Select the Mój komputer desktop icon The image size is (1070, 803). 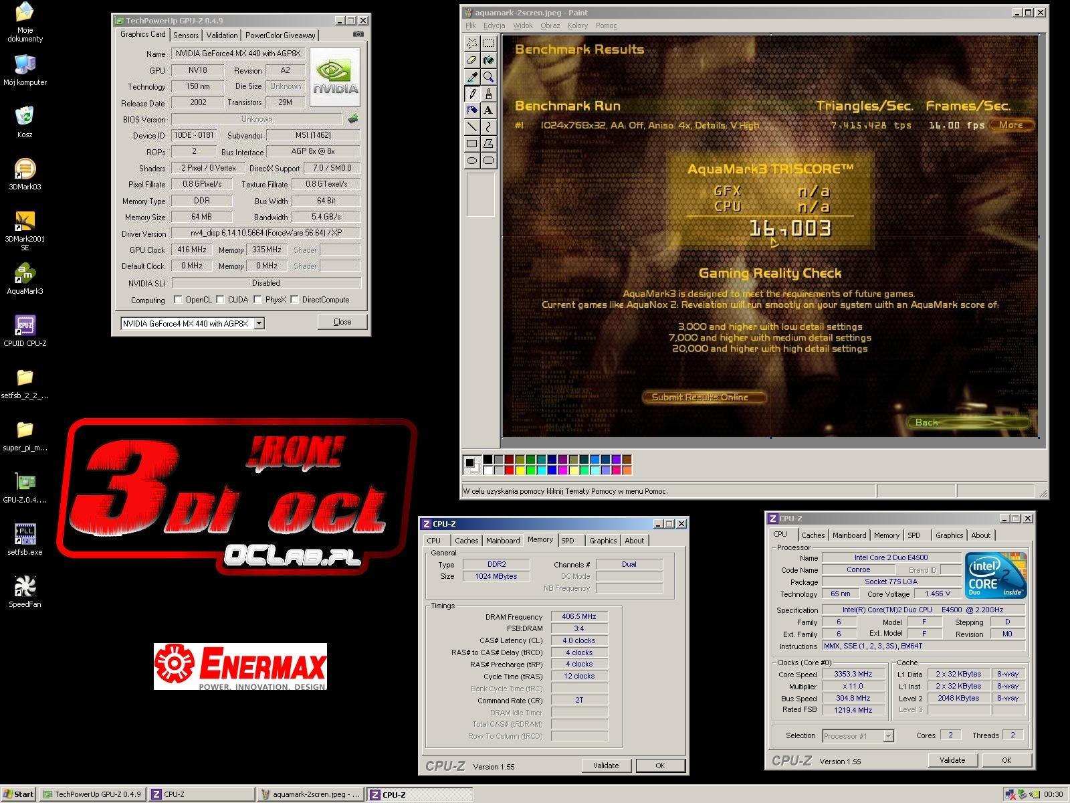[25, 70]
